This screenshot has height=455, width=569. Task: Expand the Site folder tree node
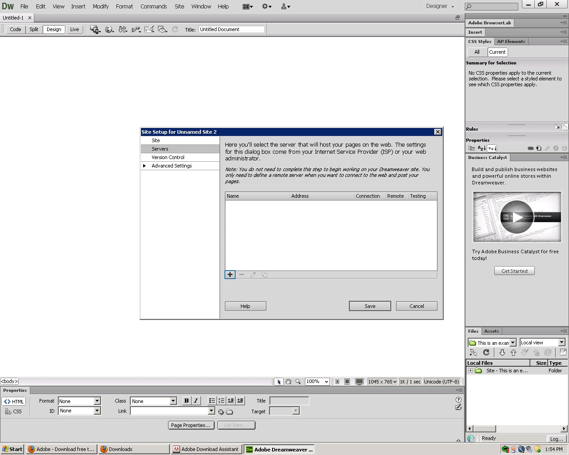pos(470,371)
